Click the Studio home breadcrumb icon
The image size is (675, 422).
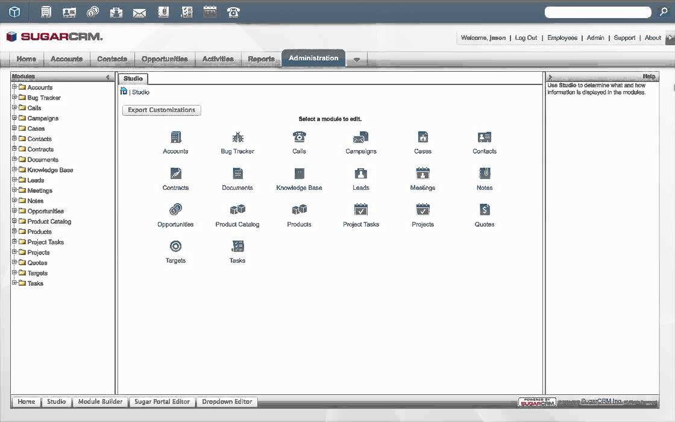pyautogui.click(x=124, y=91)
